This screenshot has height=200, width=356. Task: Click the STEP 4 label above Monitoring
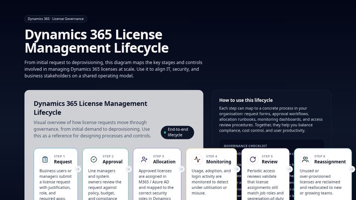(x=212, y=156)
